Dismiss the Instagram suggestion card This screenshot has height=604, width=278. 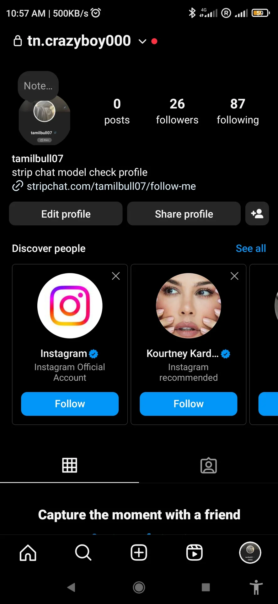point(116,276)
